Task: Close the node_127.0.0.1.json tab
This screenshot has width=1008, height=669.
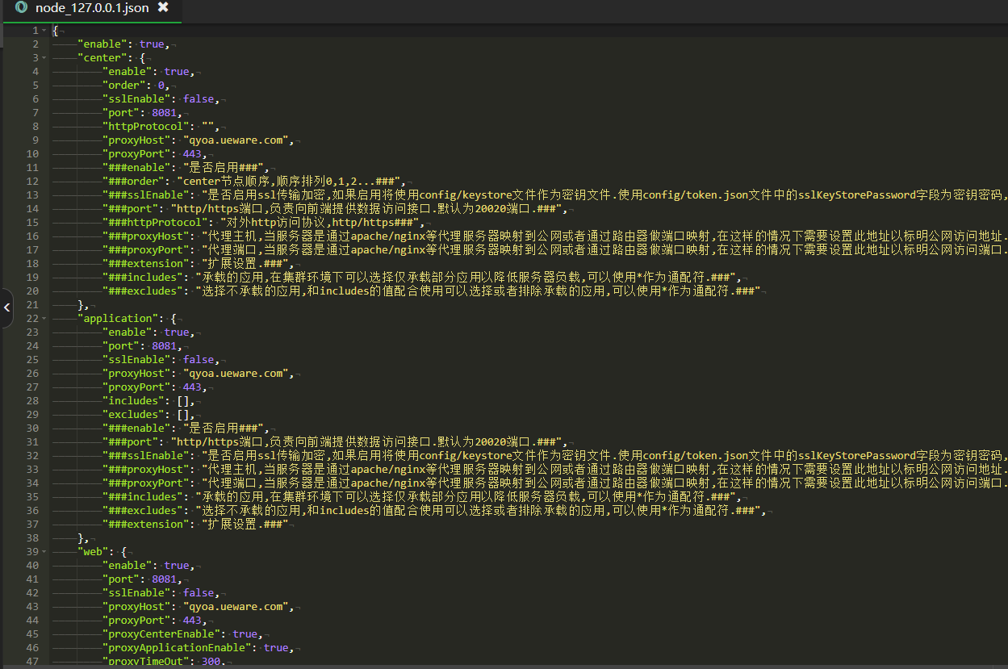Action: (163, 7)
